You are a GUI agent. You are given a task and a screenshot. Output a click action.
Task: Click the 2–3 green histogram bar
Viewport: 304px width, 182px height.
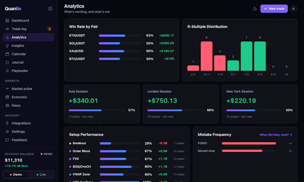click(x=260, y=56)
